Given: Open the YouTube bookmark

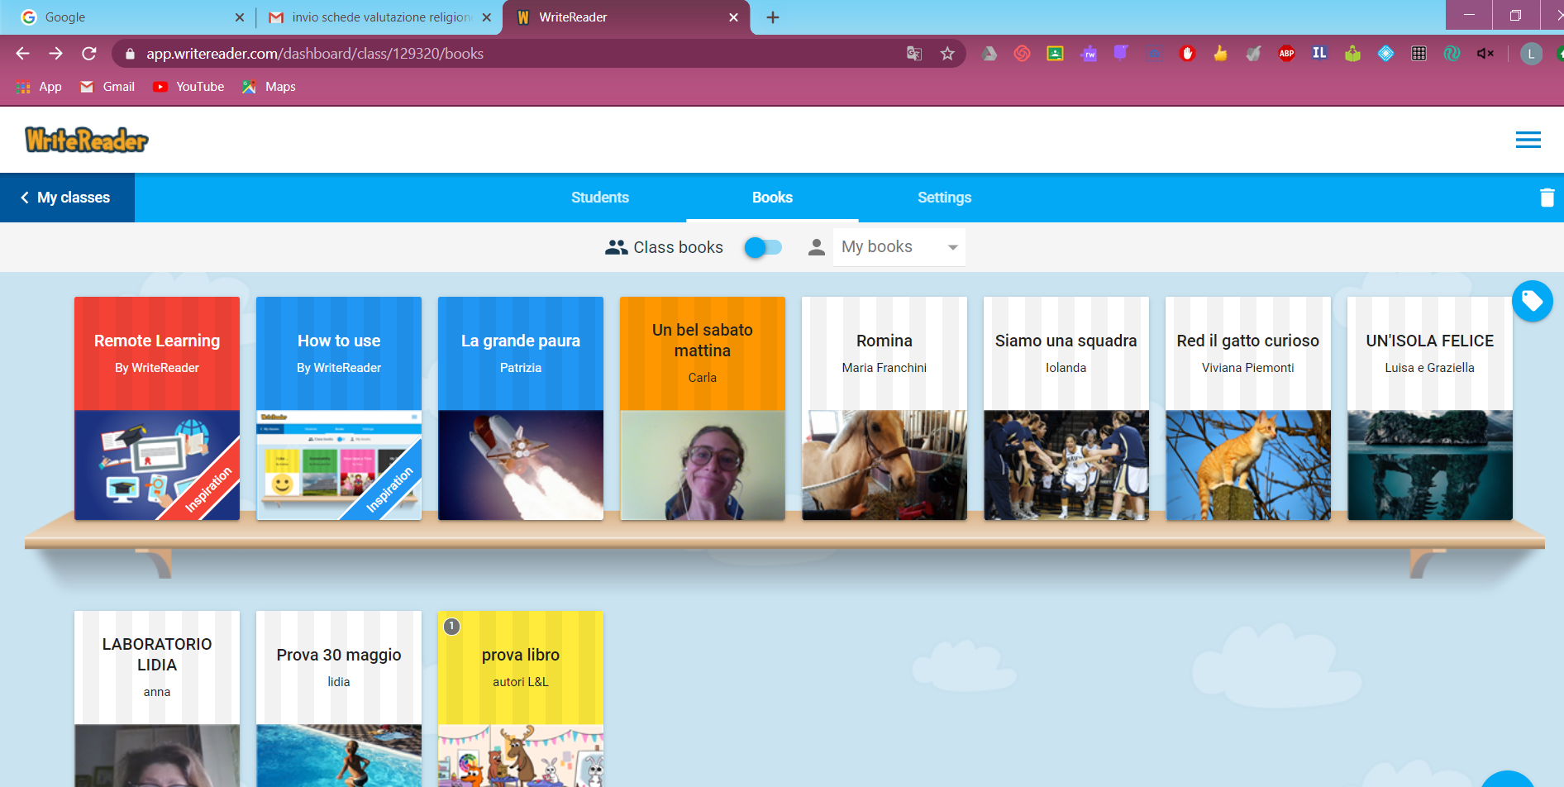Looking at the screenshot, I should [189, 87].
